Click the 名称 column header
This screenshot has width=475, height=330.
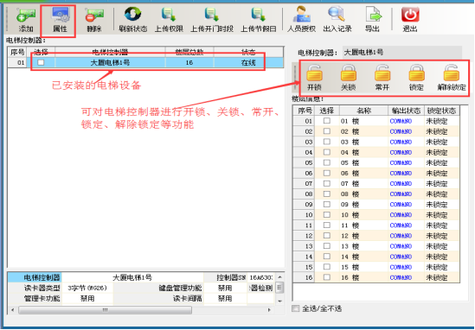pyautogui.click(x=363, y=111)
